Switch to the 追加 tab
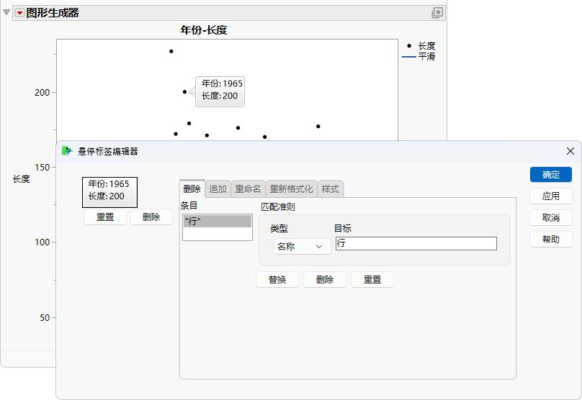Image resolution: width=582 pixels, height=400 pixels. click(218, 189)
